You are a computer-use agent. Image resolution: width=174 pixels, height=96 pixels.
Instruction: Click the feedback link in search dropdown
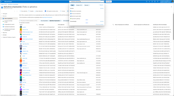[x=100, y=24]
